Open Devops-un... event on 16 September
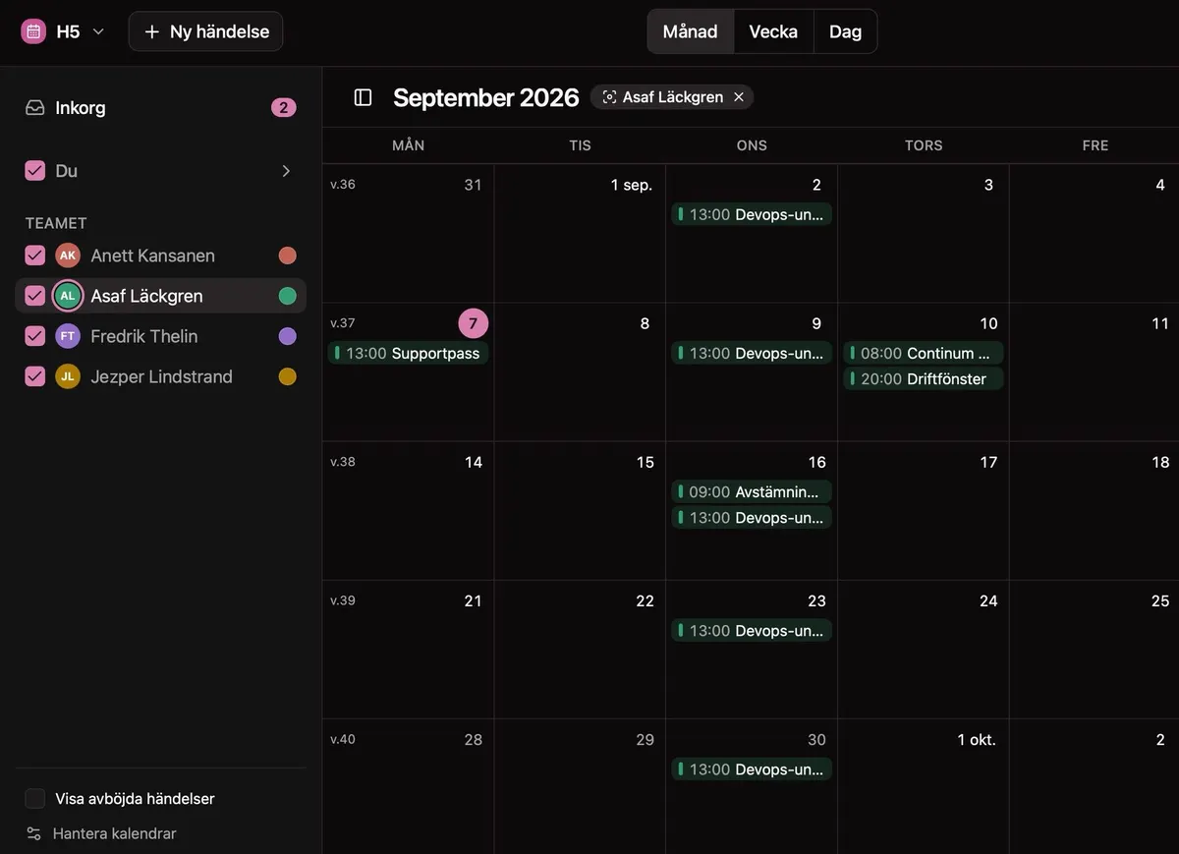This screenshot has width=1179, height=854. tap(752, 517)
